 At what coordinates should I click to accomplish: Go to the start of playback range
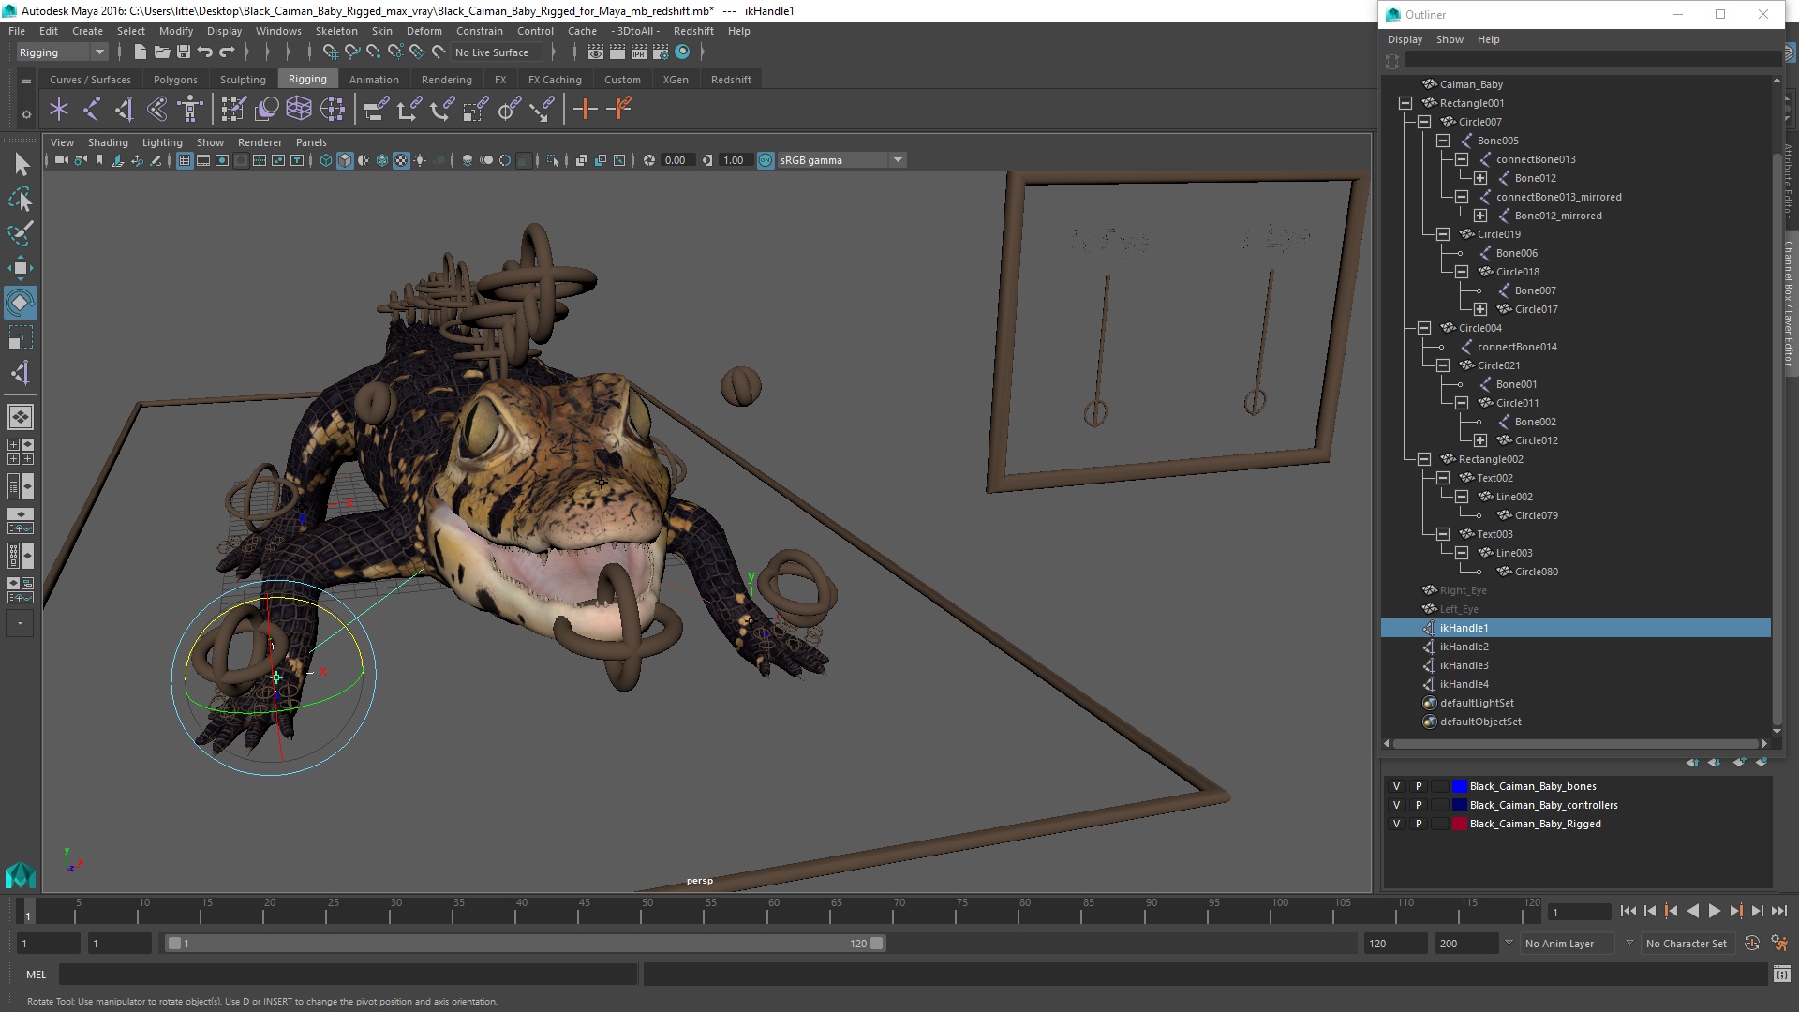click(x=1628, y=912)
